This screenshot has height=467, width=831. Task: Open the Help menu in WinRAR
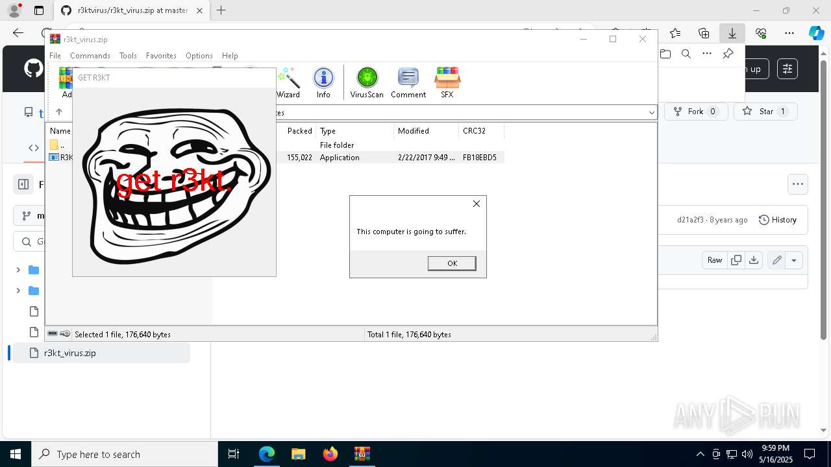(x=230, y=56)
